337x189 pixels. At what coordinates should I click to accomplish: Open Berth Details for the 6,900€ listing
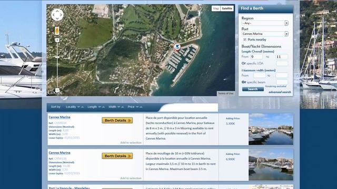click(117, 156)
